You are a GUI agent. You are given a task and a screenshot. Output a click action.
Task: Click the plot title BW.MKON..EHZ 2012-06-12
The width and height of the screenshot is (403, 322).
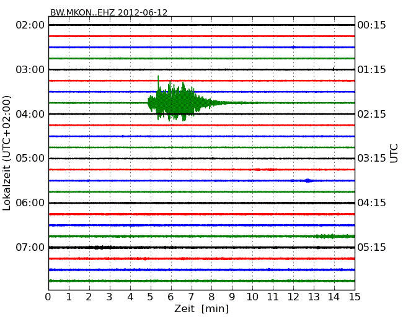(108, 12)
